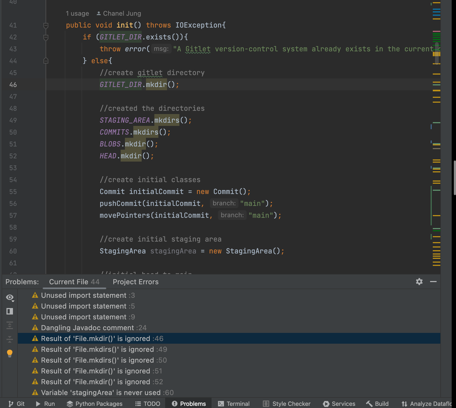This screenshot has width=456, height=408.
Task: Open the Terminal tool window
Action: pos(234,404)
